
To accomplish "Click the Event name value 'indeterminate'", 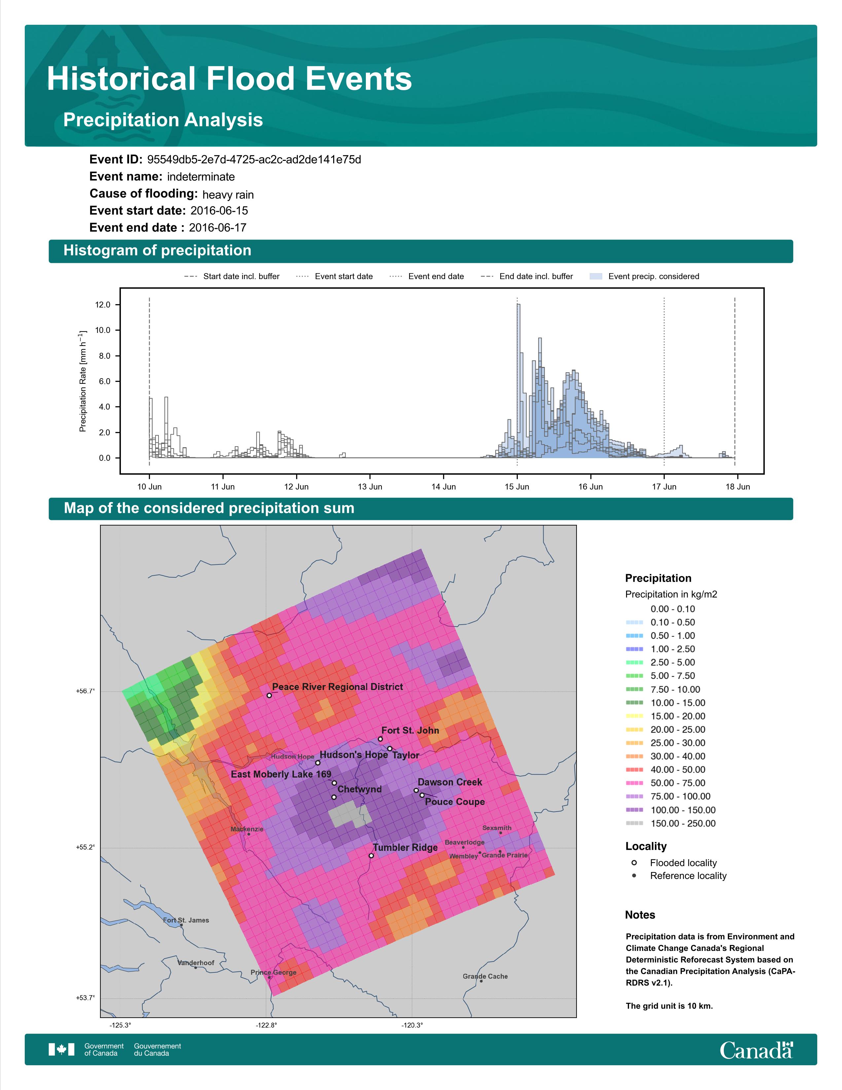I will 201,177.
